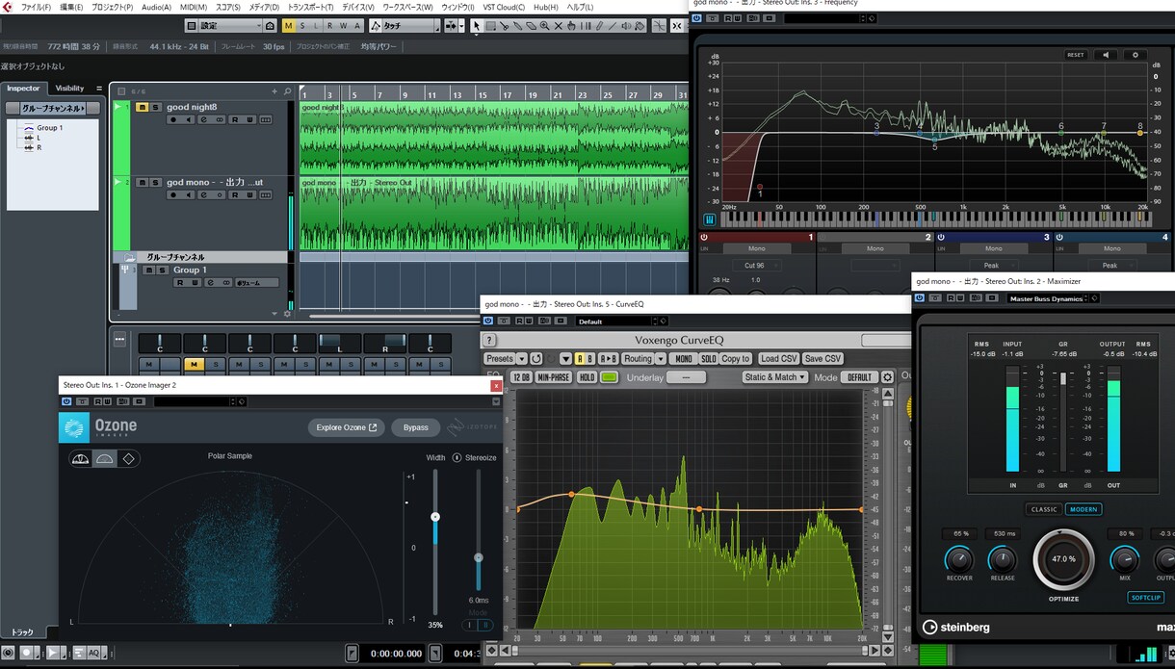Click the Bypass button in Ozone Imager
1175x669 pixels.
coord(415,427)
